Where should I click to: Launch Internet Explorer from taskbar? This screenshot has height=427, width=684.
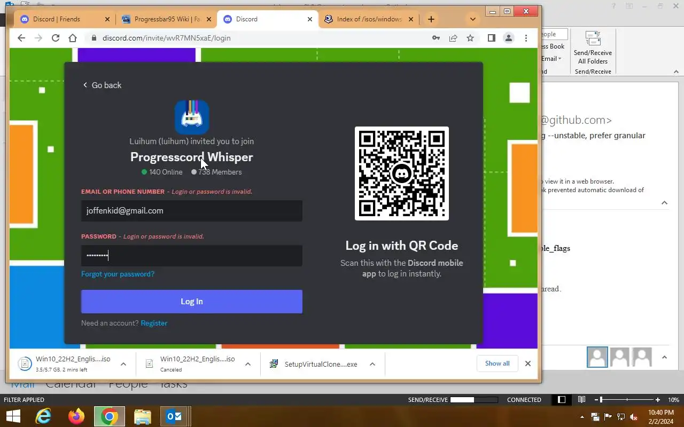43,416
